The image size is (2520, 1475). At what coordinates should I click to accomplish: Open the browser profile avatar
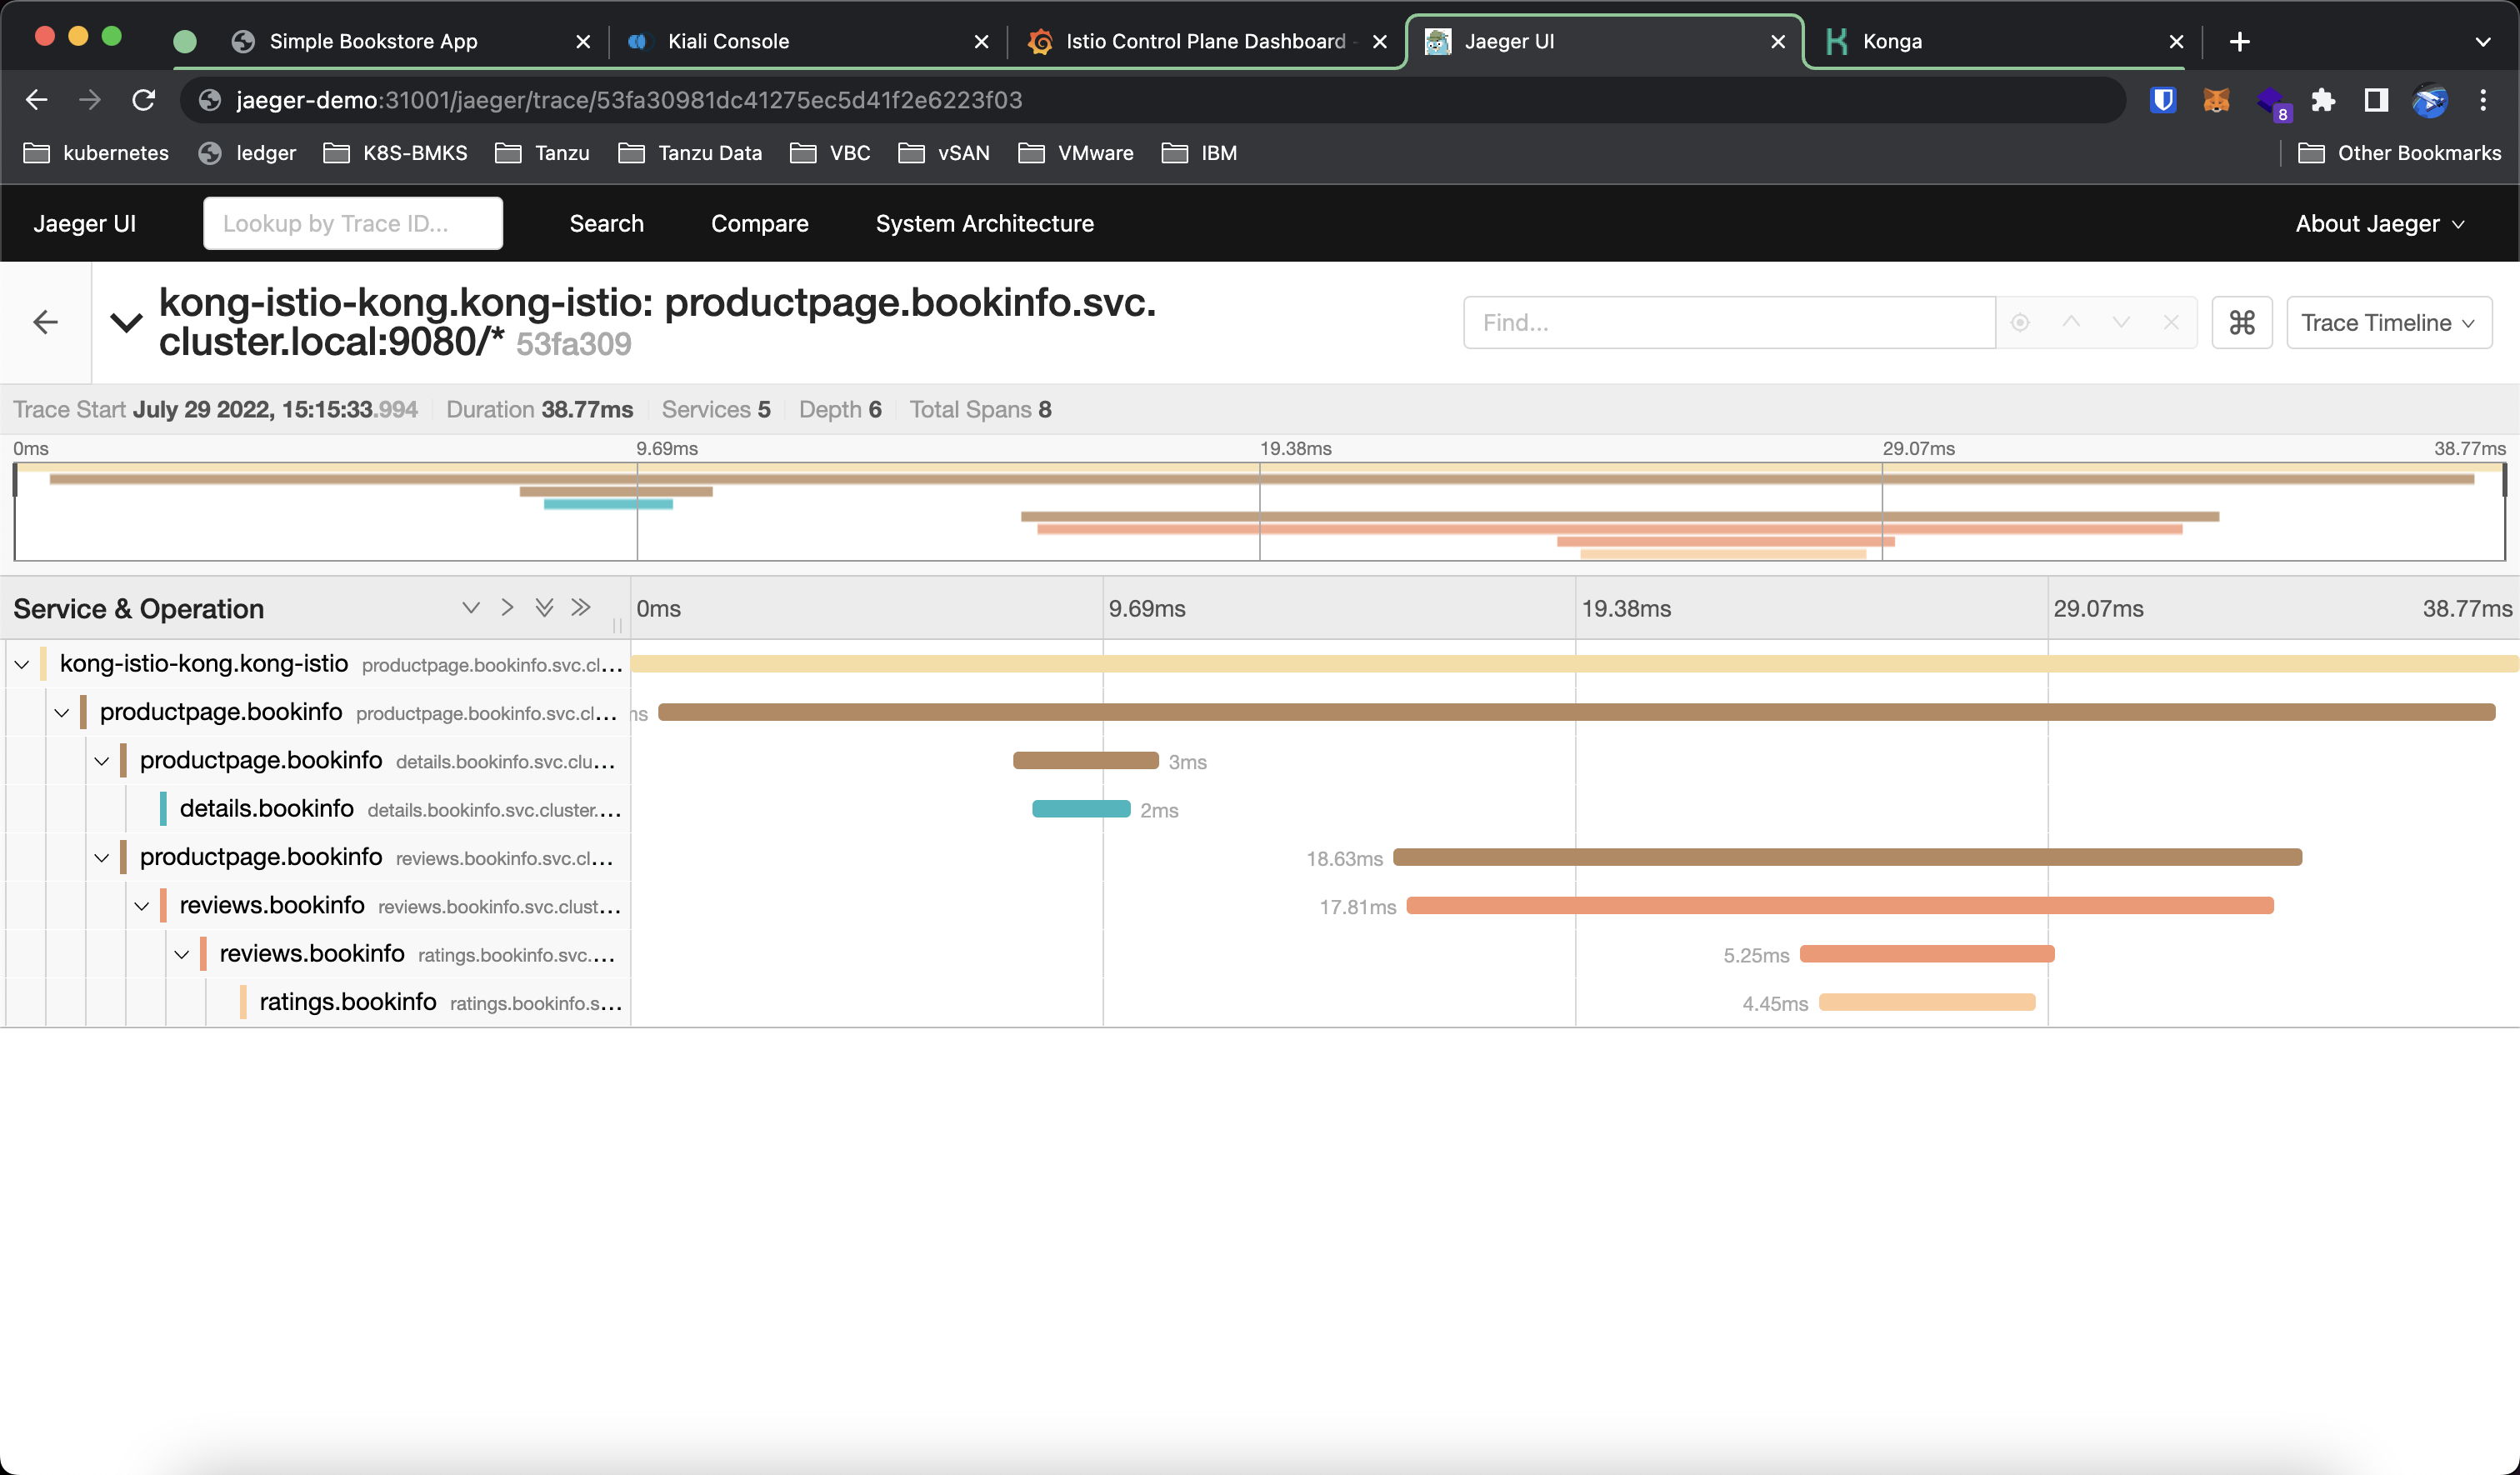(2430, 100)
